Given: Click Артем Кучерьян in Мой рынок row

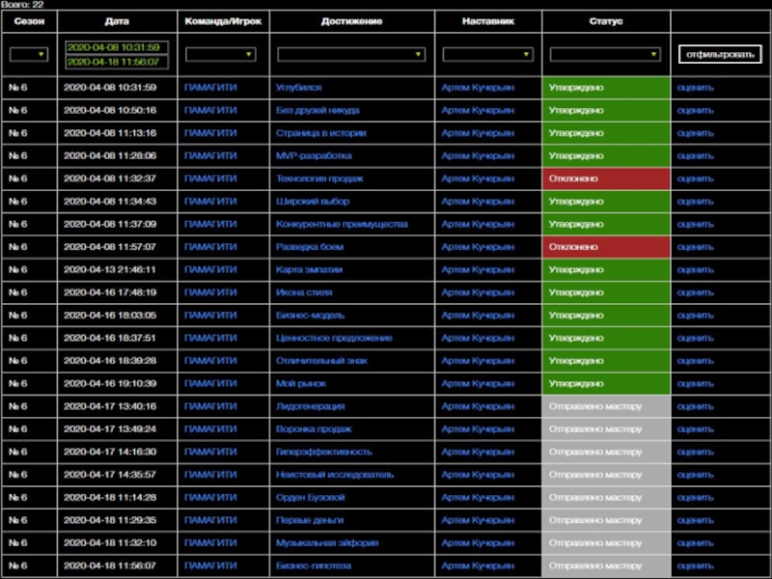Looking at the screenshot, I should pos(478,384).
